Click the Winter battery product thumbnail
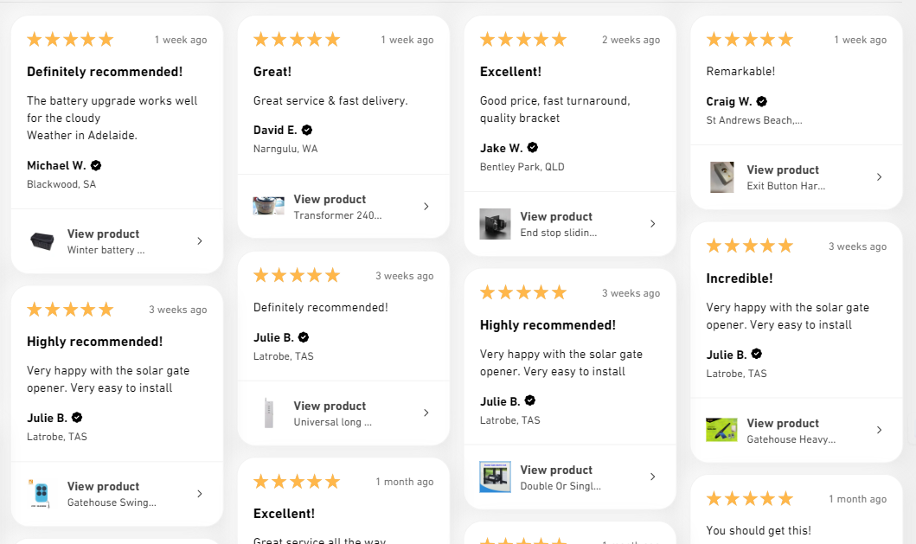Screen dimensions: 916x544 coord(42,241)
